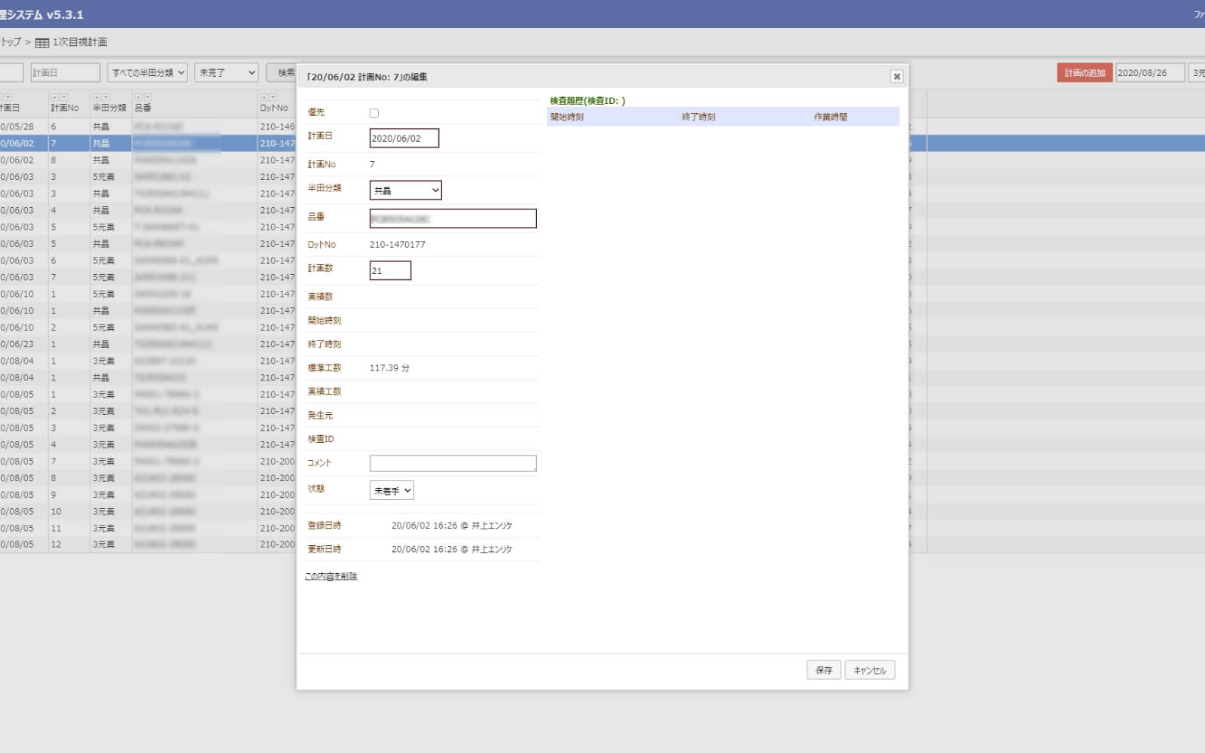Screen dimensions: 1205x753
Task: Click the トップ breadcrumb link
Action: pyautogui.click(x=11, y=42)
